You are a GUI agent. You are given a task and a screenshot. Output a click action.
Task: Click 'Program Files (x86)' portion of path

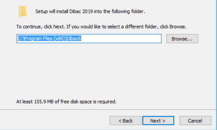point(45,38)
